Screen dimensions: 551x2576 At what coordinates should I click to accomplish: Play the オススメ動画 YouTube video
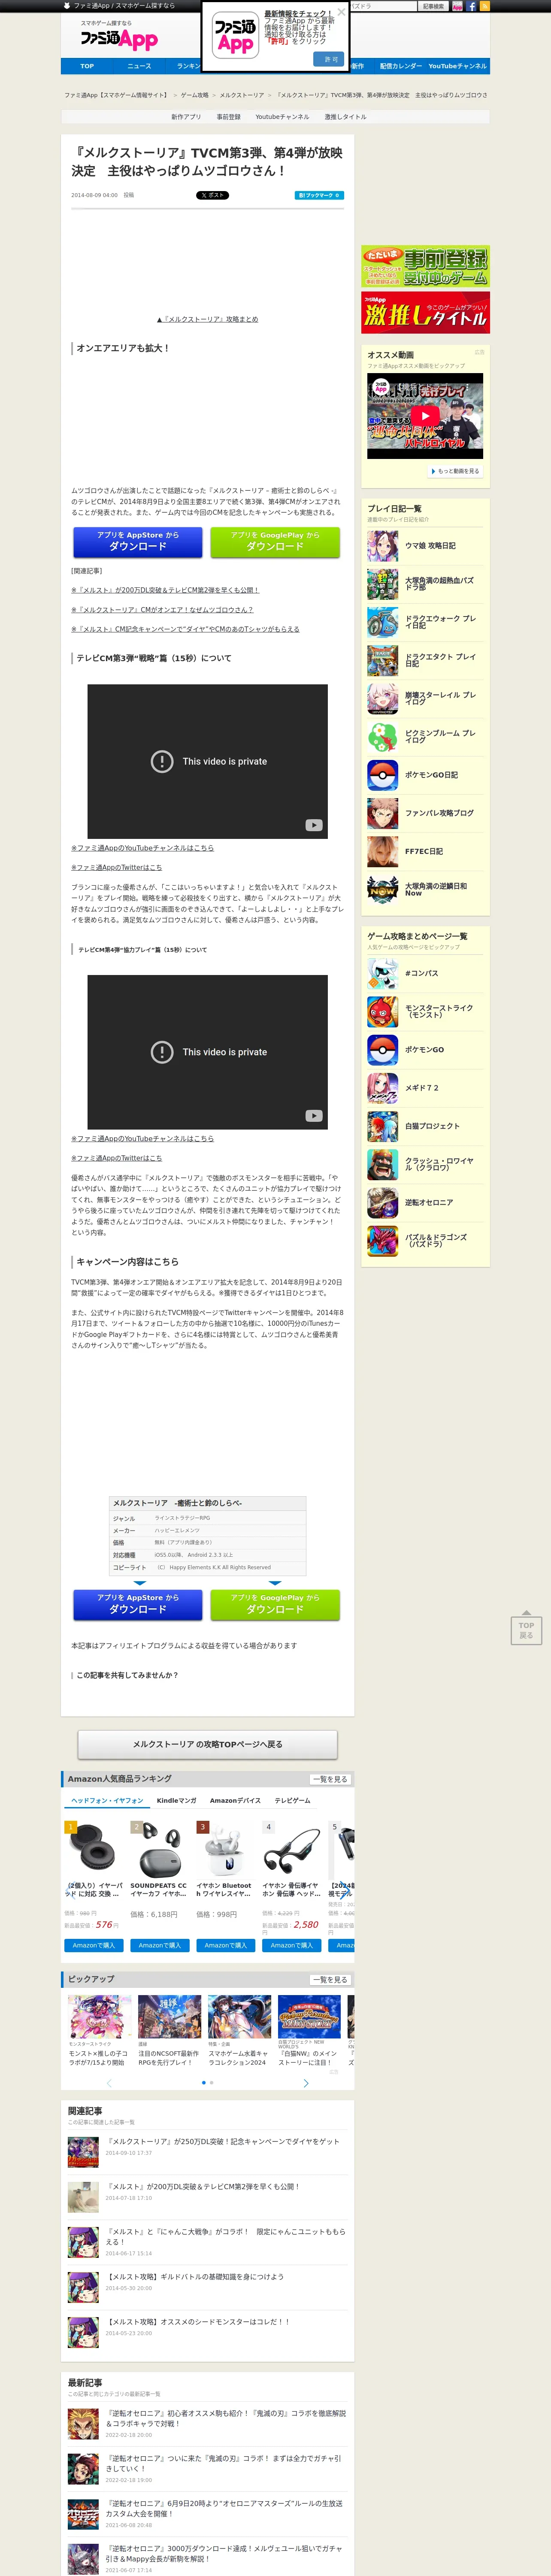tap(425, 416)
